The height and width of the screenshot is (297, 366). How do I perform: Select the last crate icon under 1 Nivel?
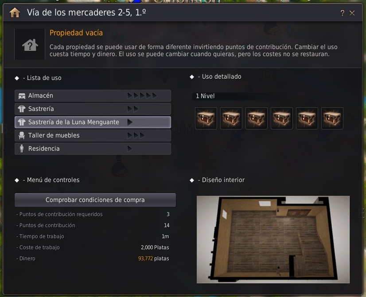click(332, 118)
